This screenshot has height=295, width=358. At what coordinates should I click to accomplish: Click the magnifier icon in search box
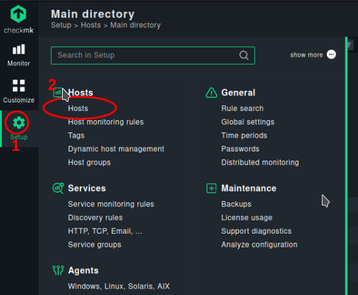(244, 55)
